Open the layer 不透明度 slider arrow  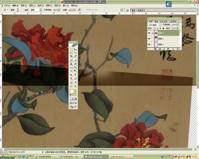[178, 24]
